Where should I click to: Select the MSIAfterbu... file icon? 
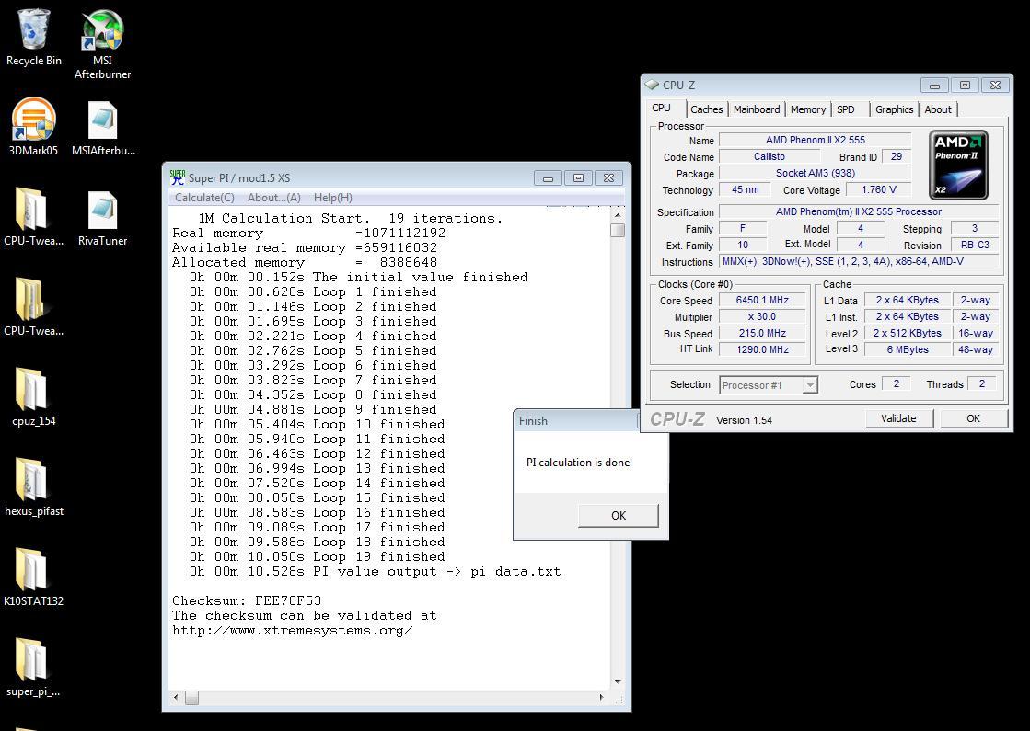[103, 127]
